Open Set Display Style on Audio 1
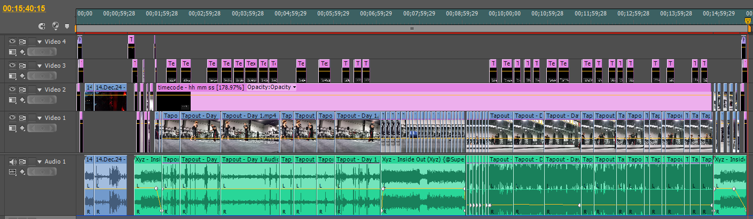 click(13, 172)
